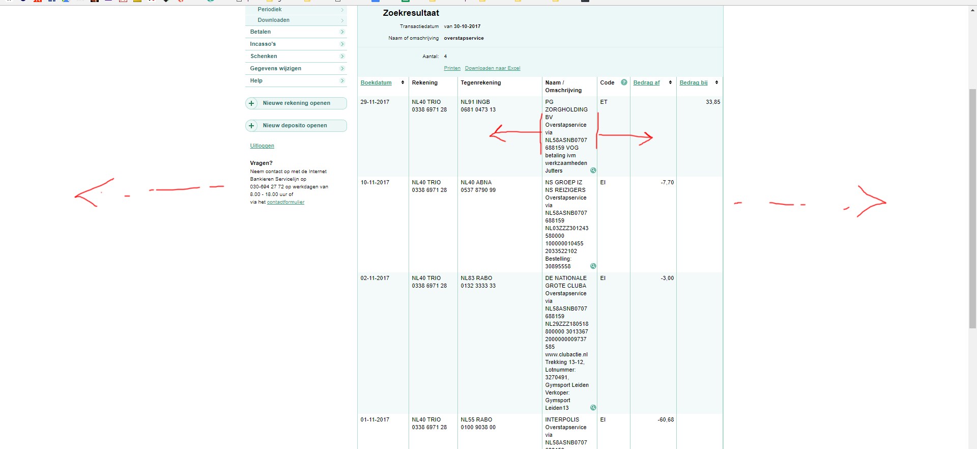
Task: Expand the Schenken menu chevron
Action: tap(342, 57)
